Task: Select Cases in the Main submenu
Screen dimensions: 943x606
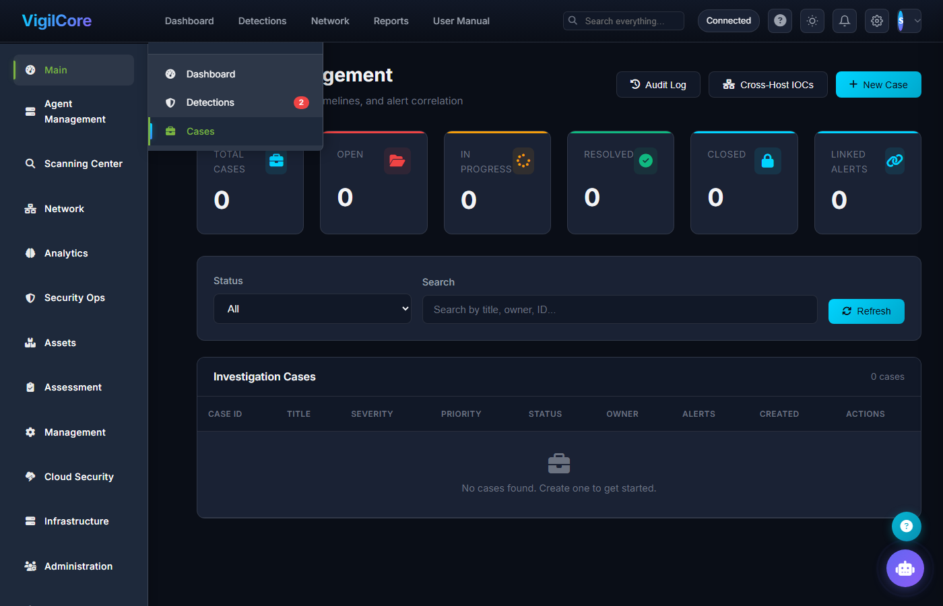Action: pos(236,131)
